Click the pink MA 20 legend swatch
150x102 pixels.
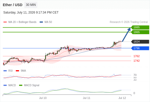5,22
